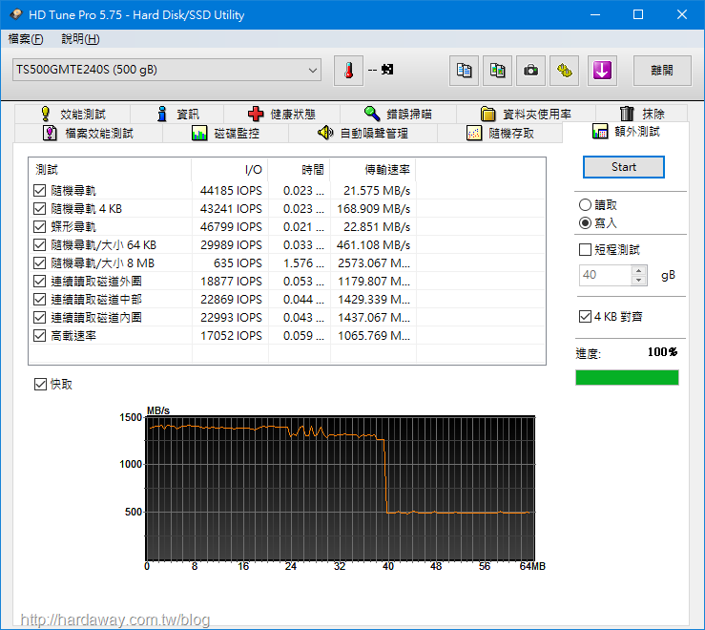
Task: Select the 寫入 radio button
Action: coord(585,223)
